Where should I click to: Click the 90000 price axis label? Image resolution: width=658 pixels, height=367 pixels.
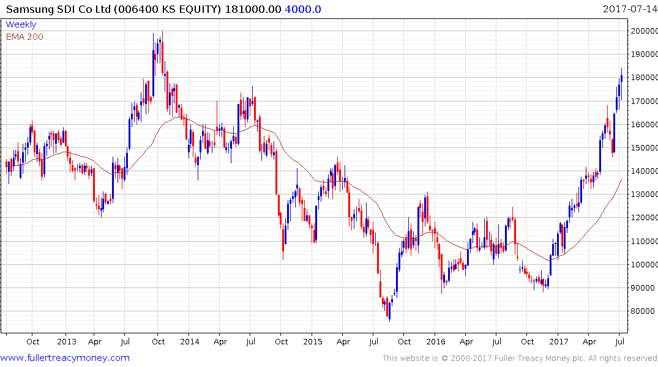(643, 287)
